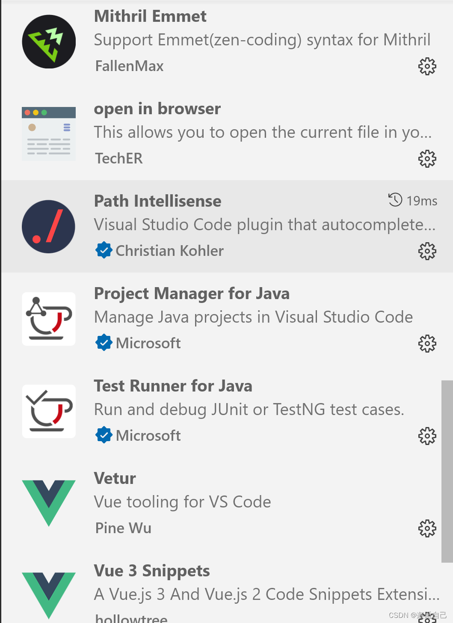The image size is (453, 623).
Task: Select the Vetur extension name
Action: 115,478
